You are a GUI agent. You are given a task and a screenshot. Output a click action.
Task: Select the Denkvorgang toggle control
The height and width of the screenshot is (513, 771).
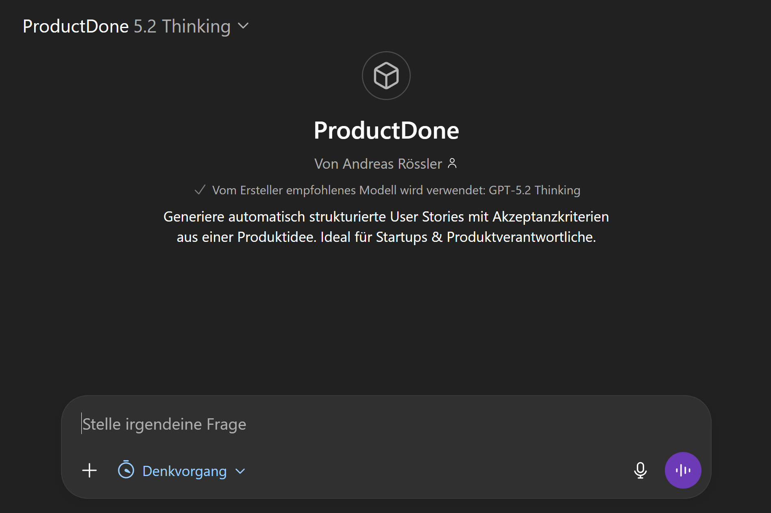(x=182, y=471)
